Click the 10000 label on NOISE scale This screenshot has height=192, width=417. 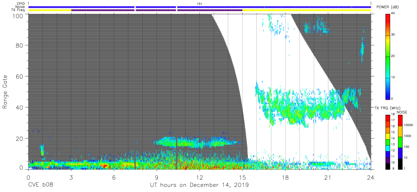click(x=408, y=126)
